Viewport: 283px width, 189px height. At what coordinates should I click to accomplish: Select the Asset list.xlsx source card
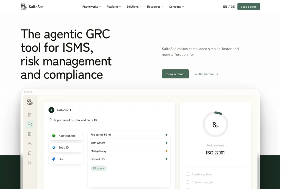pos(66,136)
